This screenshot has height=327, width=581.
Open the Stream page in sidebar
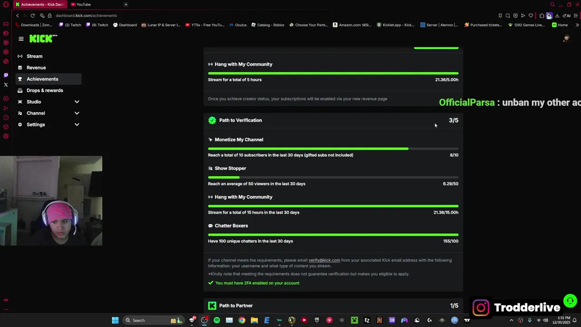tap(34, 56)
